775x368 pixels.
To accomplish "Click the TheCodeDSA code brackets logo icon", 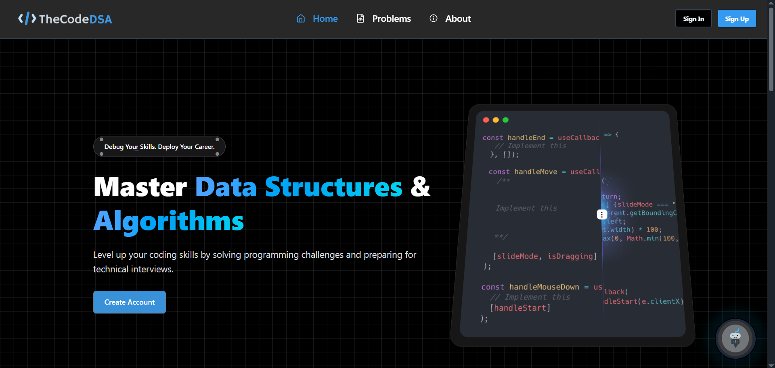I will [27, 18].
